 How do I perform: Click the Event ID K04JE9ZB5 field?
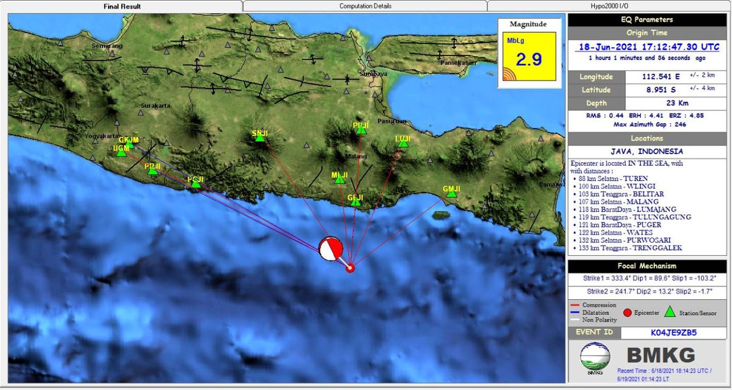[674, 333]
